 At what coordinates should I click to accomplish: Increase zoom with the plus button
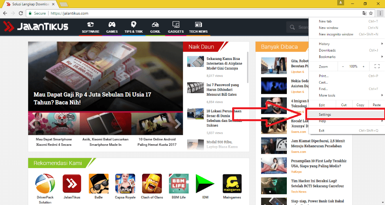point(363,67)
